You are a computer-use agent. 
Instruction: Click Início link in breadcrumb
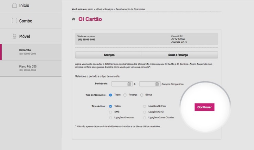(x=91, y=9)
